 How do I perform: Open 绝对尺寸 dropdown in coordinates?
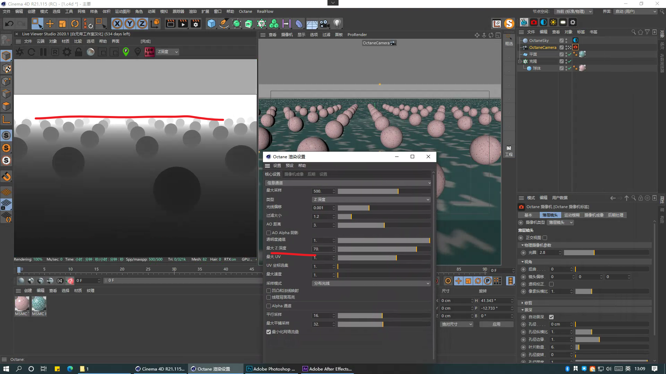click(x=457, y=324)
